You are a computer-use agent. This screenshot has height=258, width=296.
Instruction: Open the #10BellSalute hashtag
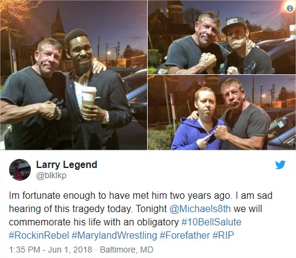click(x=211, y=222)
